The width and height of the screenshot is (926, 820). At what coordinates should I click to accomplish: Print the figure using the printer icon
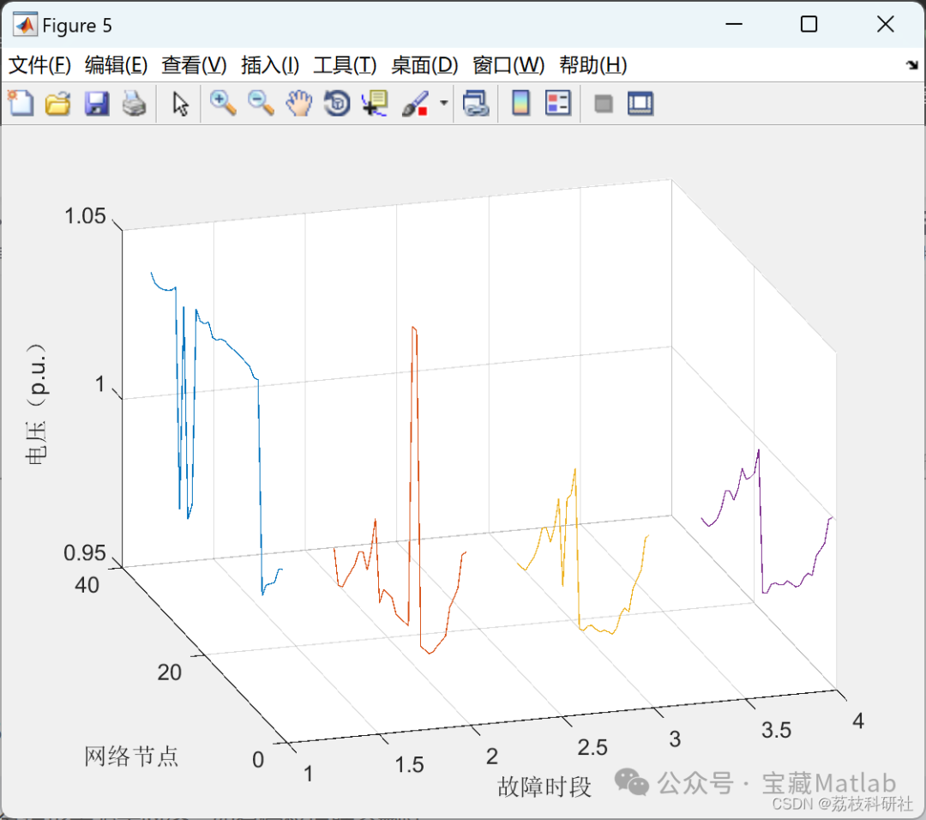(134, 104)
